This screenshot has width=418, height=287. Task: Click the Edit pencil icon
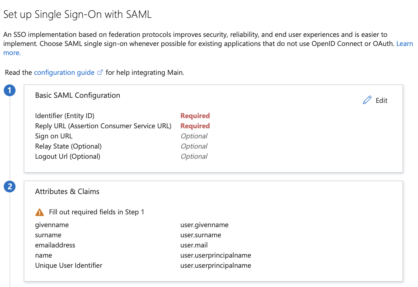(367, 100)
